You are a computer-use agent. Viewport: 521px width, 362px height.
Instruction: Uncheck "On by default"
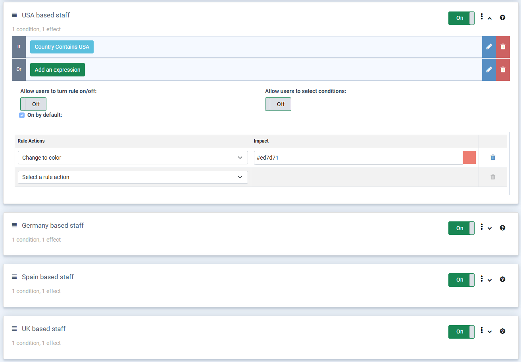[x=22, y=115]
